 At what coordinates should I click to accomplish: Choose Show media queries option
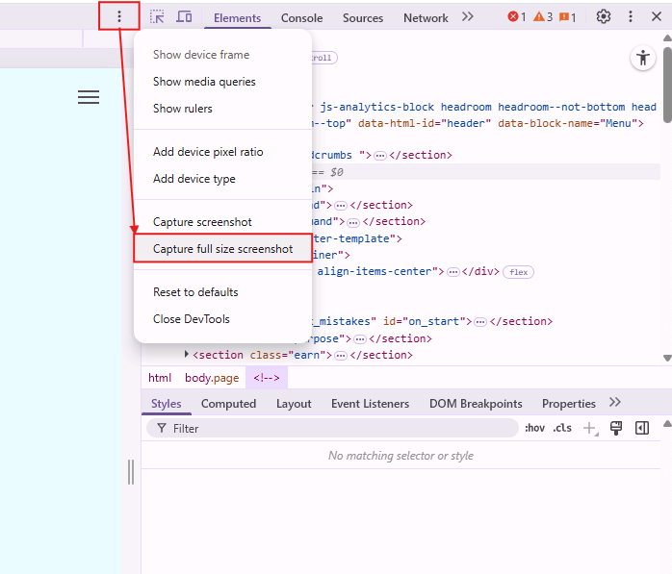pos(204,82)
